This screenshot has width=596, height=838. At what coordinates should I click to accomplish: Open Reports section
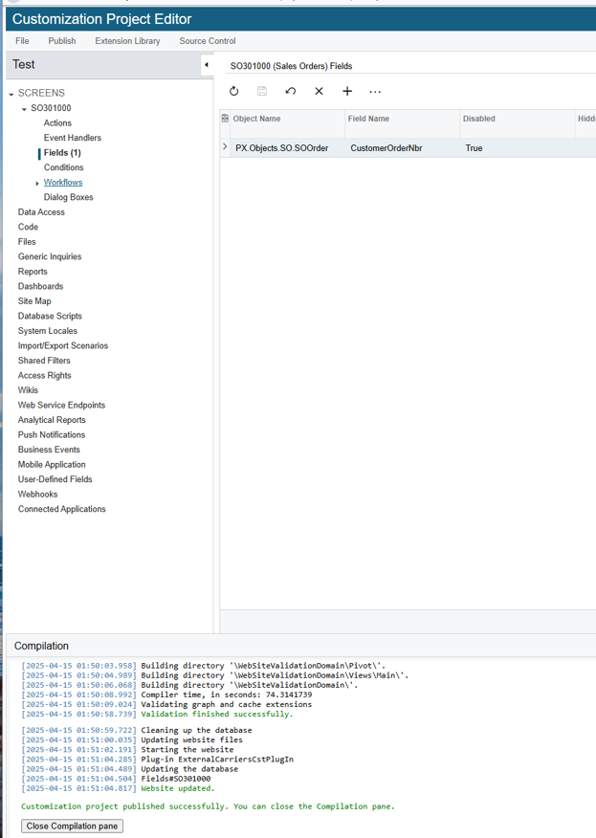pos(33,272)
